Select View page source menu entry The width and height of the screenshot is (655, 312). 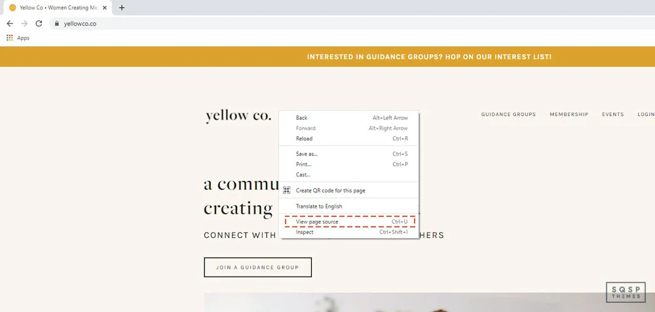click(x=349, y=222)
